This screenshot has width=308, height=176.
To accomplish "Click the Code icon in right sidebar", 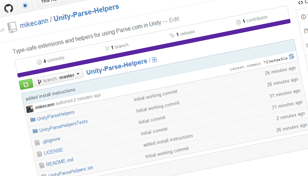I will (304, 4).
